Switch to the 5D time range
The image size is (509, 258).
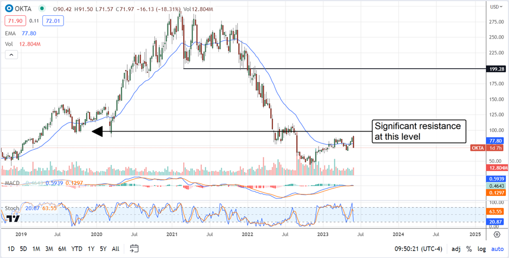pyautogui.click(x=23, y=249)
